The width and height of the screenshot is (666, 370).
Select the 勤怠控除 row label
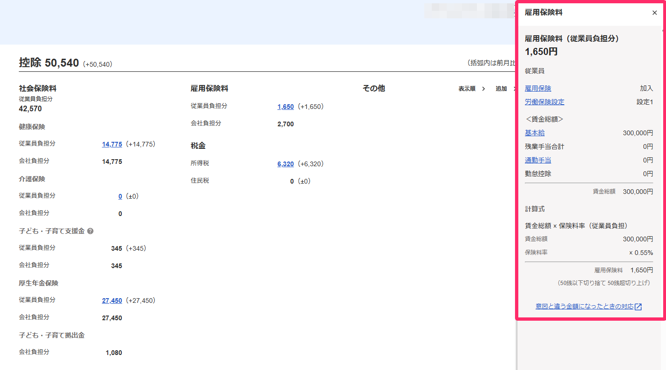538,174
